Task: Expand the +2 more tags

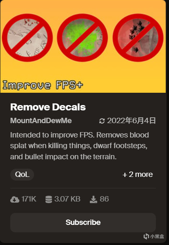Action: tap(137, 174)
